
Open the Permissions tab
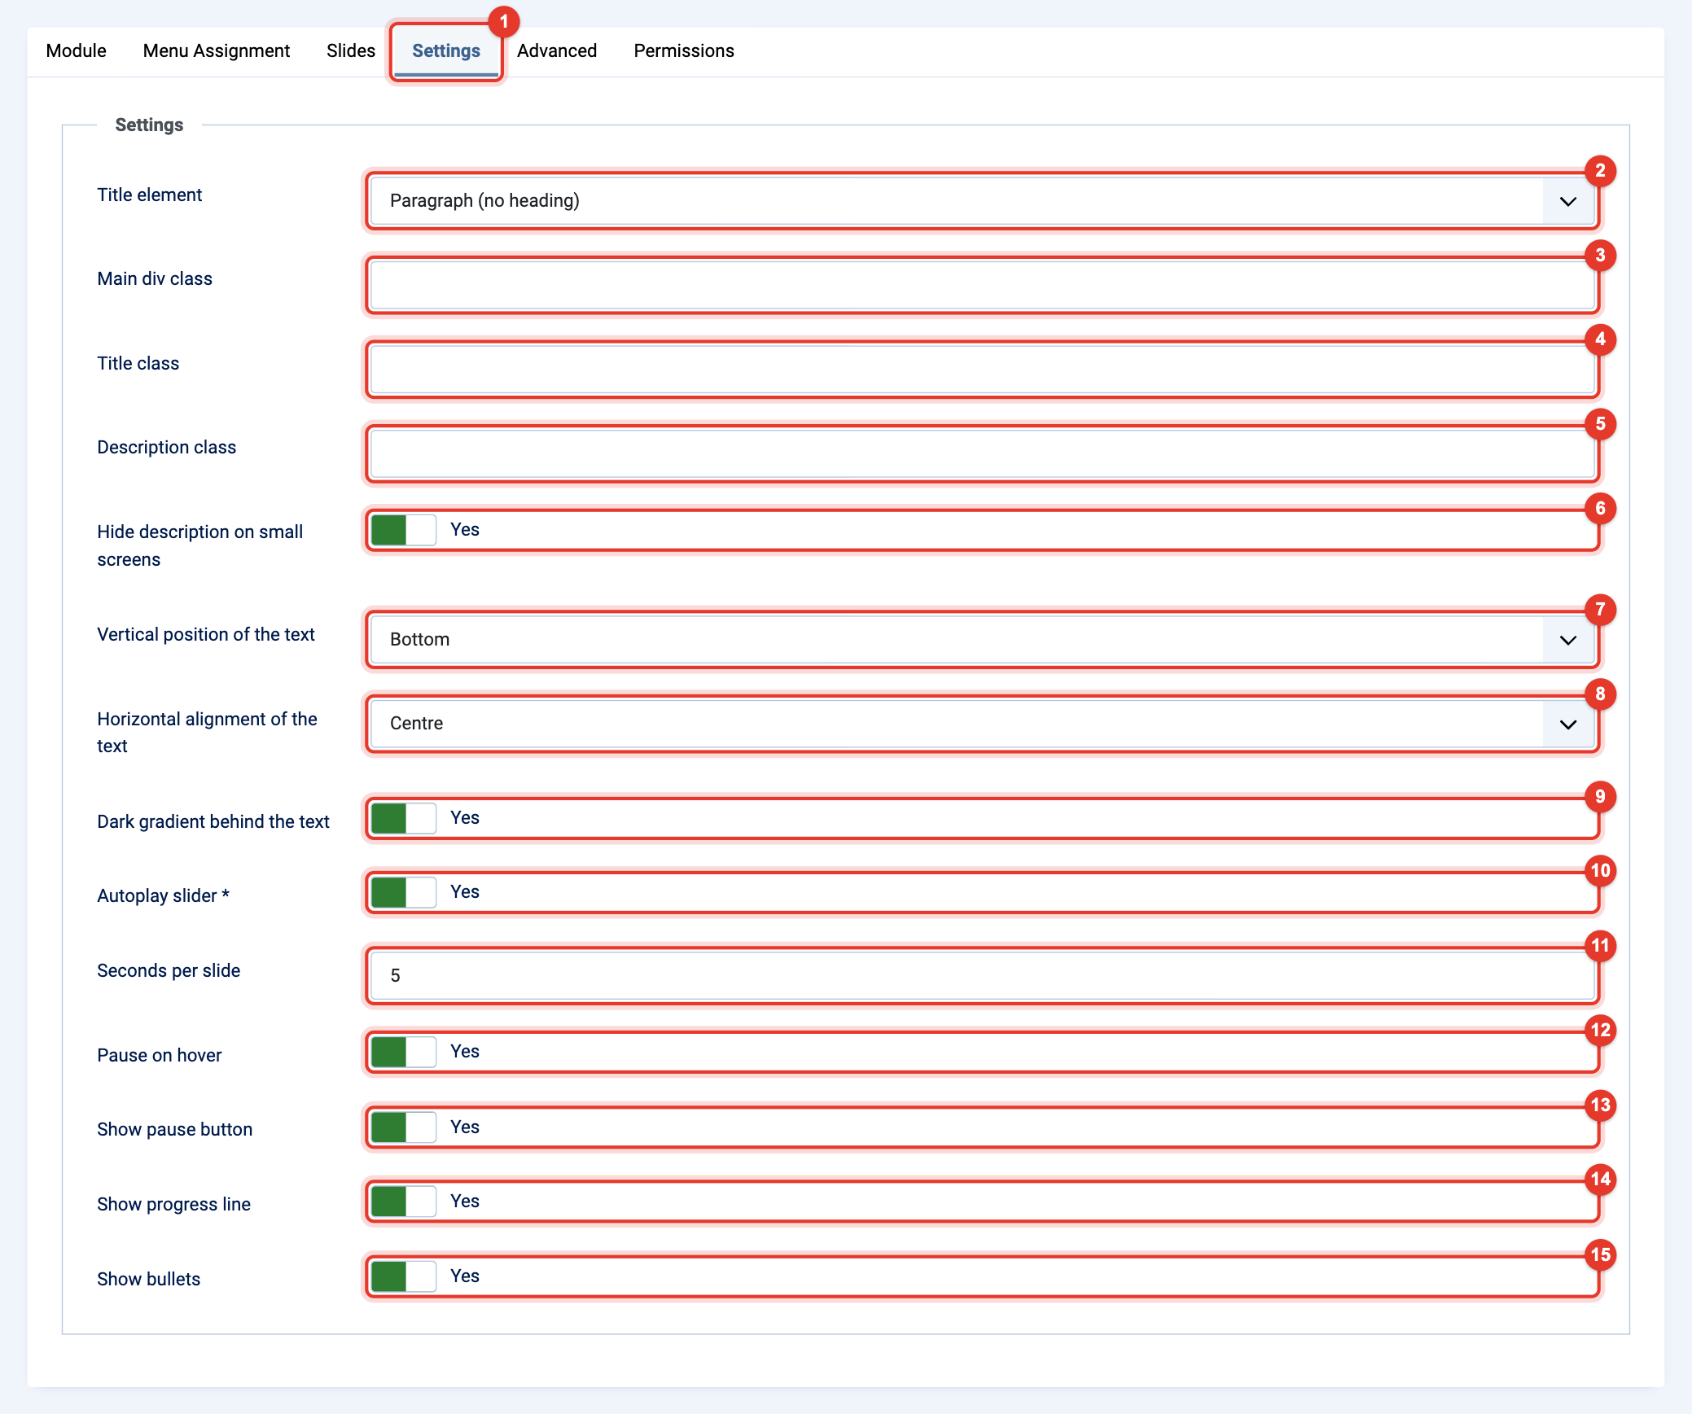click(x=684, y=50)
